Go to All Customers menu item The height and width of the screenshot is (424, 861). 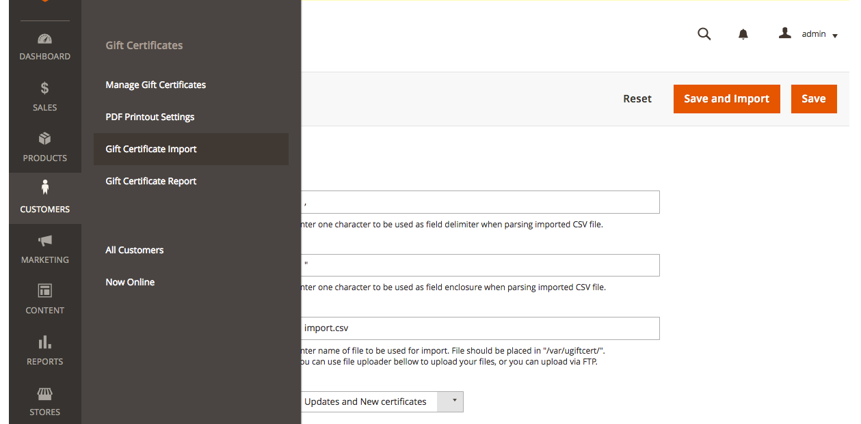point(135,250)
